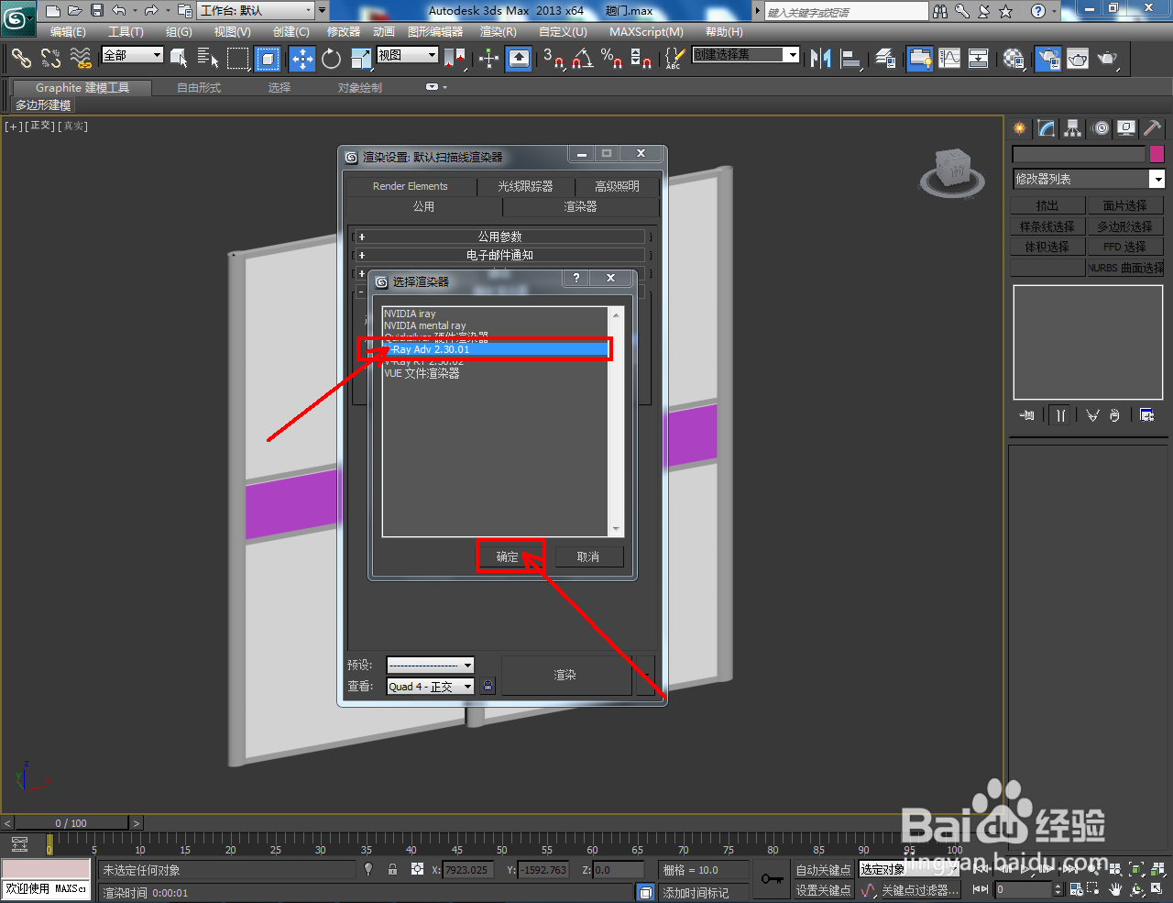Viewport: 1173px width, 903px height.
Task: Click the 面片选择 modifier button
Action: point(1125,205)
